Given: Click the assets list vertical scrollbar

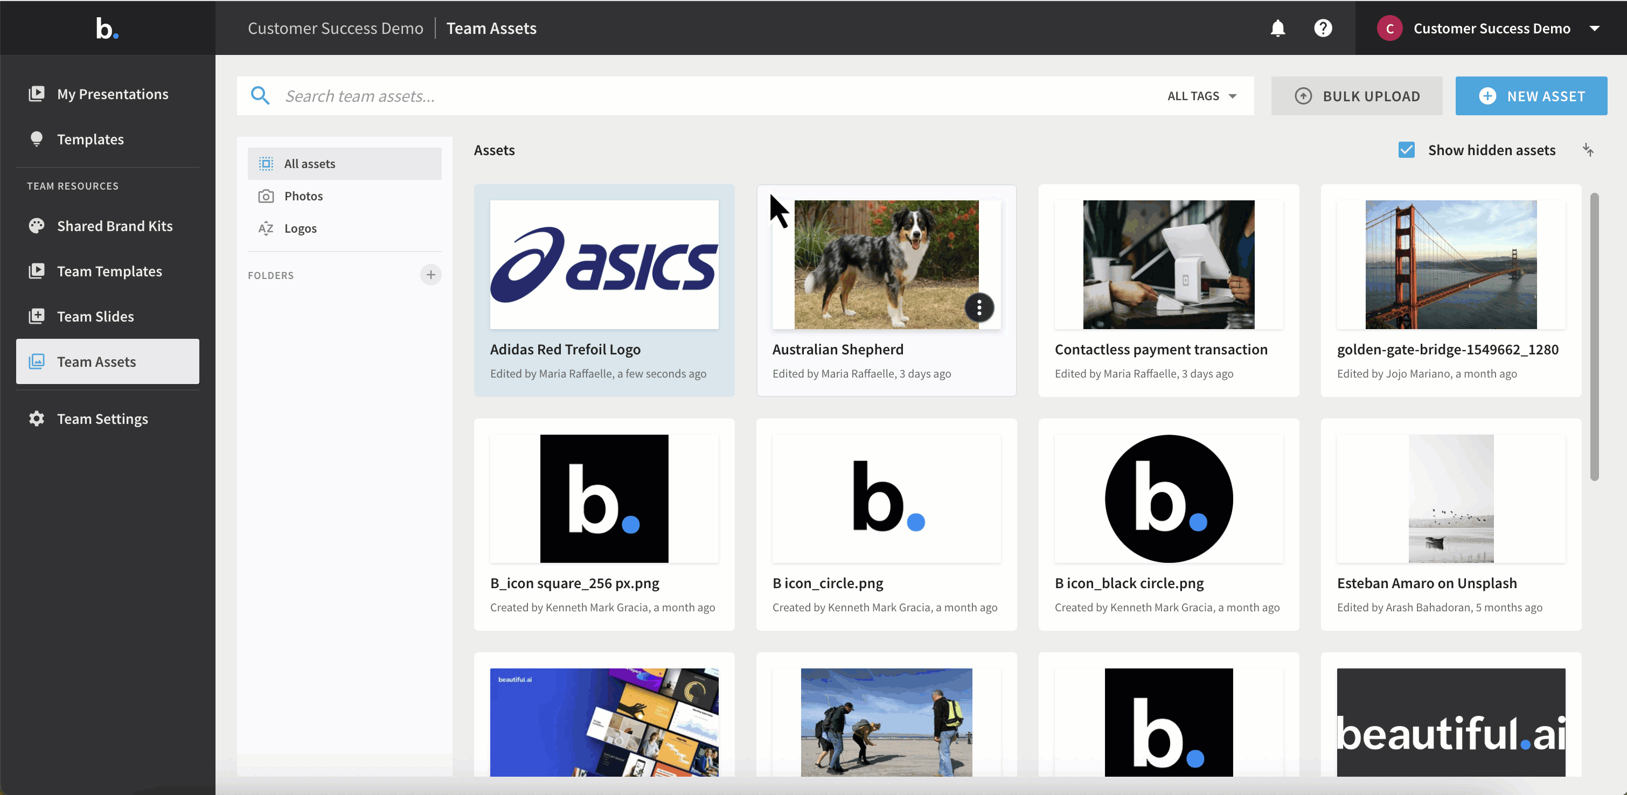Looking at the screenshot, I should [x=1594, y=337].
